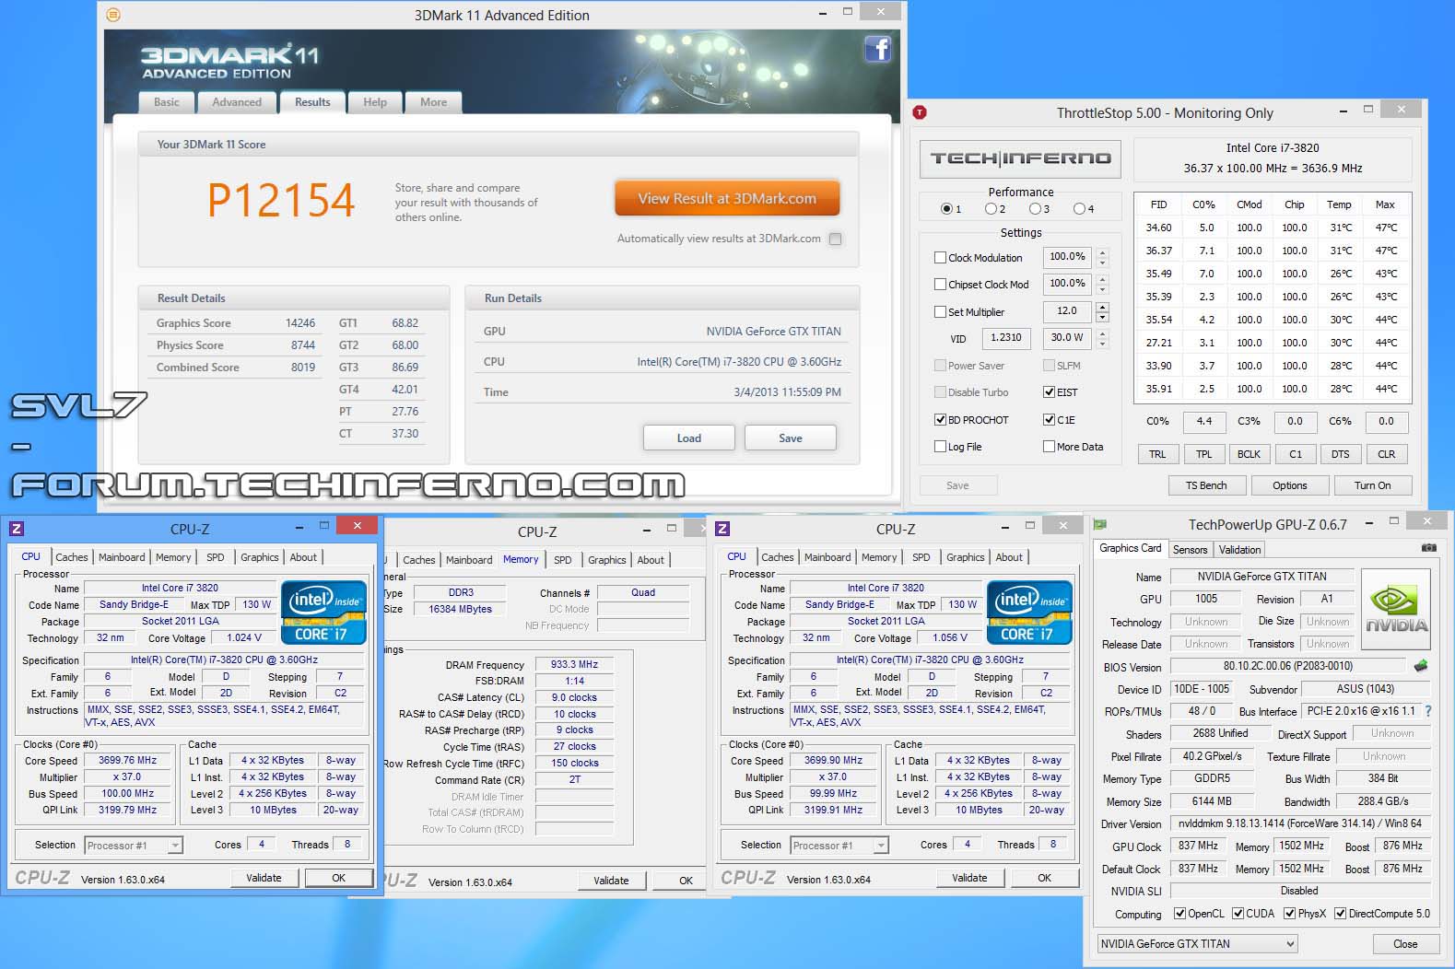
Task: Open the Help tab in 3DMark
Action: (x=375, y=102)
